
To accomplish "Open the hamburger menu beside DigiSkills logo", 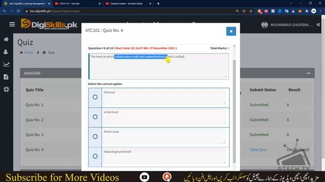I will (x=12, y=24).
